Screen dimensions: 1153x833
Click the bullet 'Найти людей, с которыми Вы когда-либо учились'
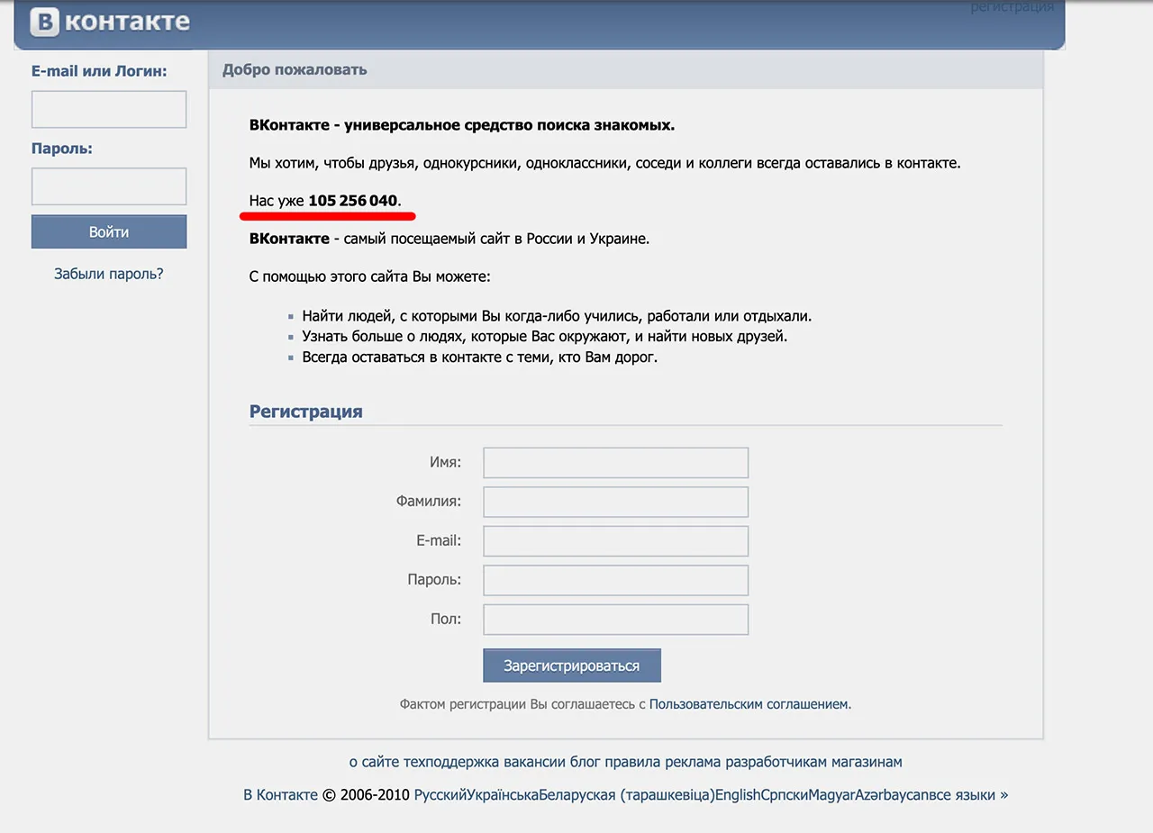(557, 316)
